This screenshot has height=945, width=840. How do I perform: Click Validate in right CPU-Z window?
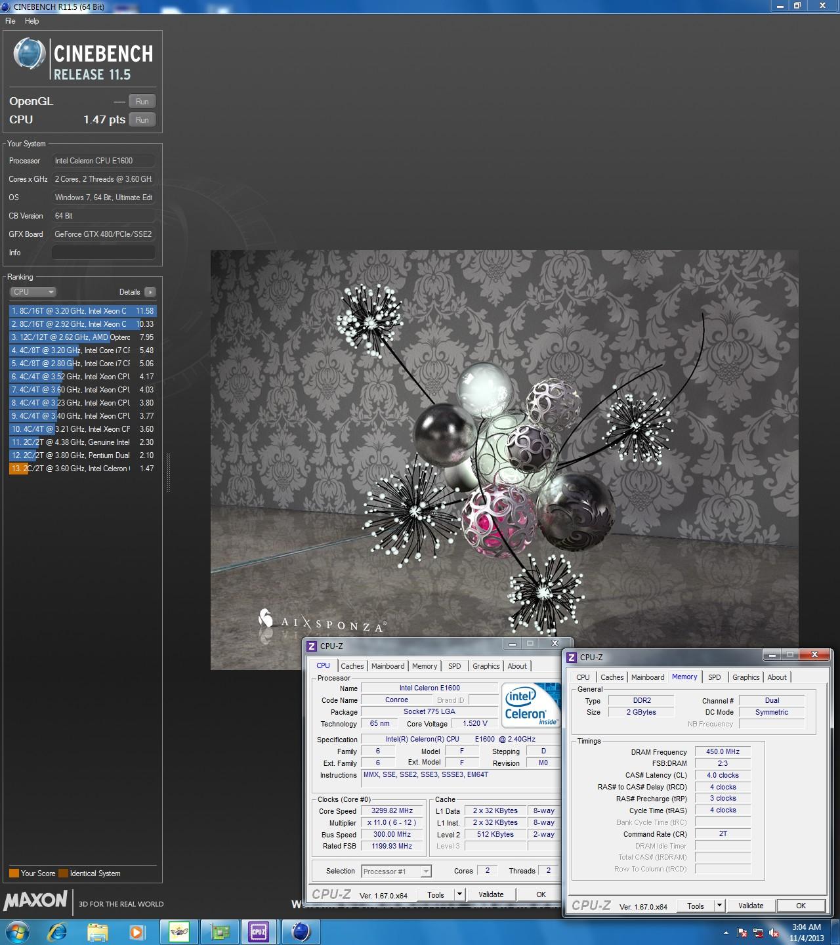coord(751,906)
